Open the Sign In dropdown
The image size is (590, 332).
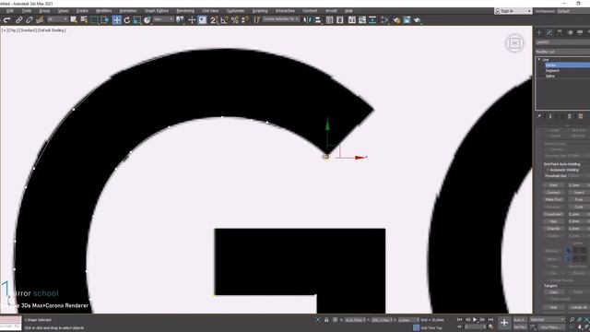coord(513,11)
